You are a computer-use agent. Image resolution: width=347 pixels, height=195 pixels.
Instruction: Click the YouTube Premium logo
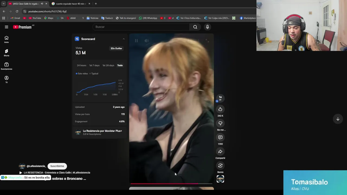(x=22, y=27)
